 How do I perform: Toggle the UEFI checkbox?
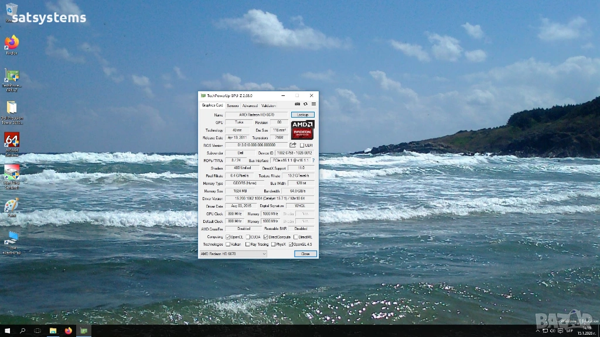pyautogui.click(x=302, y=145)
